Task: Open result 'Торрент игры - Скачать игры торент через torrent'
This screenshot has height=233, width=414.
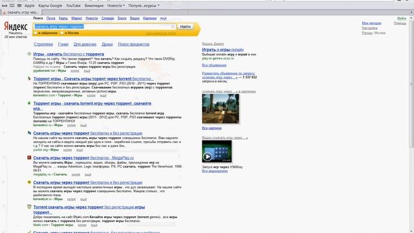Action: tap(93, 78)
